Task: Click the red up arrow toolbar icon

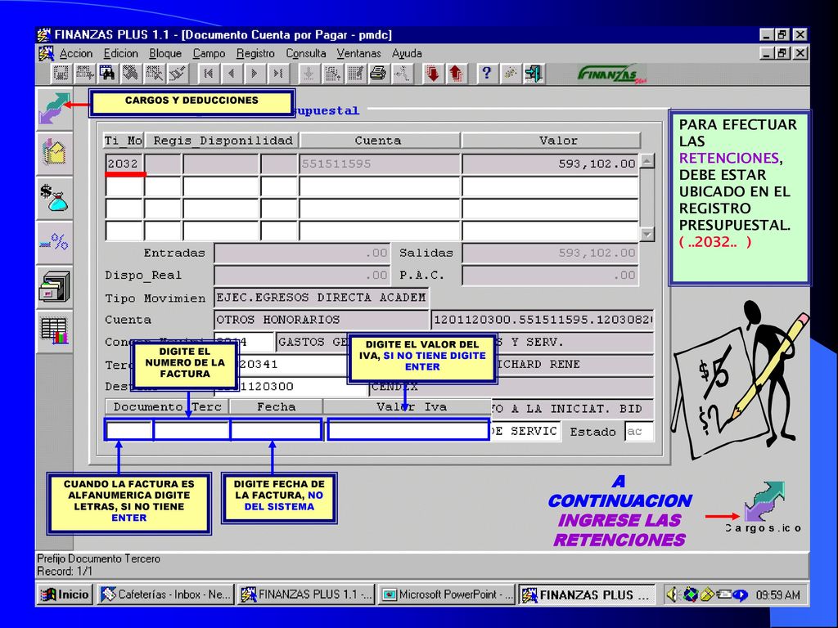Action: click(456, 73)
